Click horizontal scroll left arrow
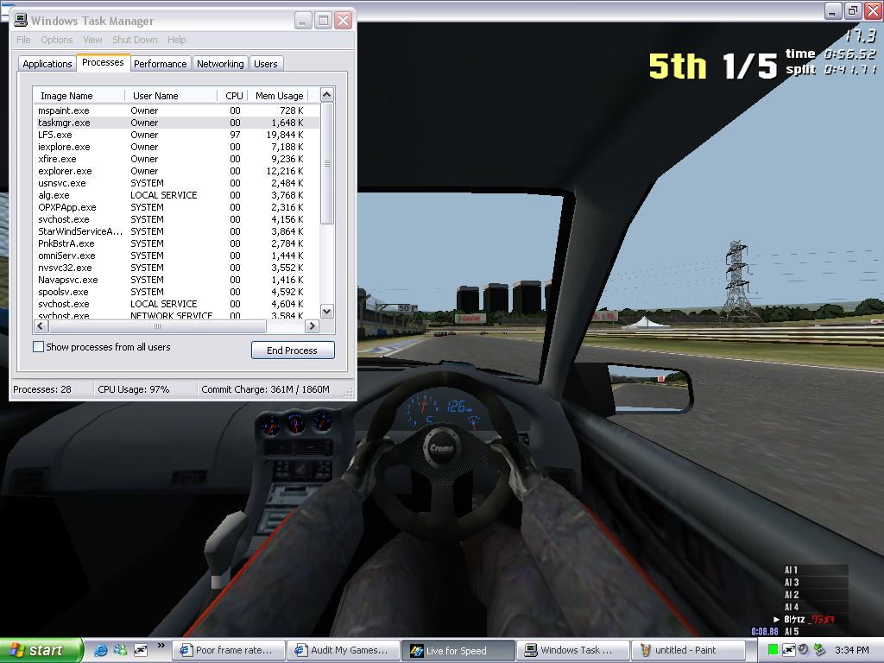Viewport: 884px width, 663px height. coord(41,325)
